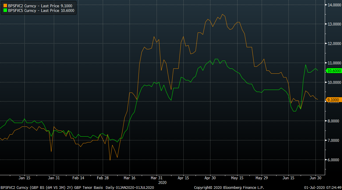Open the Jun 30 axis date entry
Image resolution: width=342 pixels, height=190 pixels.
[315, 178]
